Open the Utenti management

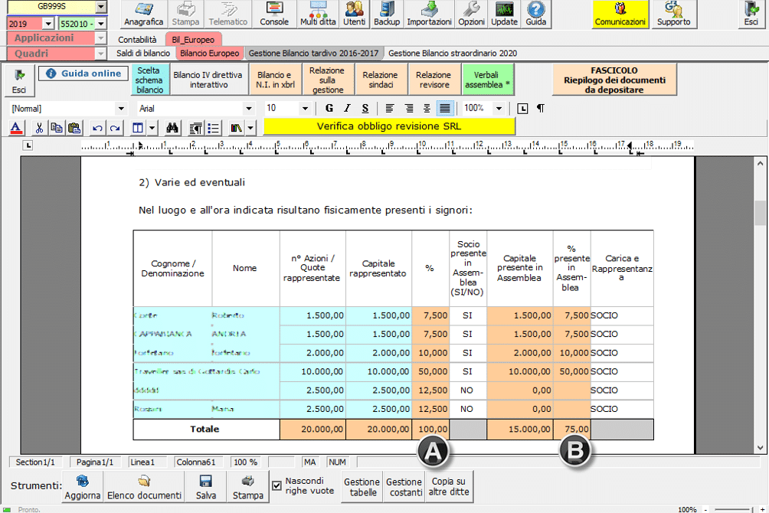pos(354,15)
